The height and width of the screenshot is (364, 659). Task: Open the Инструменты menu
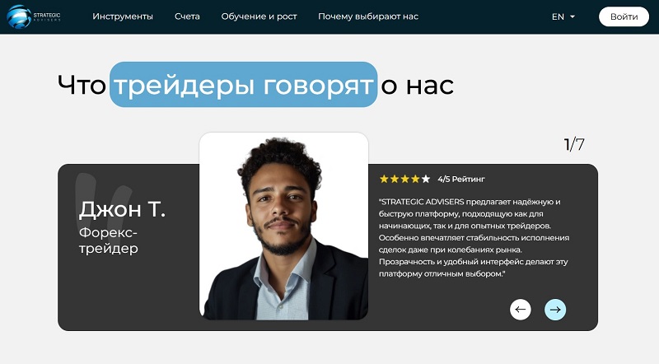pyautogui.click(x=123, y=16)
